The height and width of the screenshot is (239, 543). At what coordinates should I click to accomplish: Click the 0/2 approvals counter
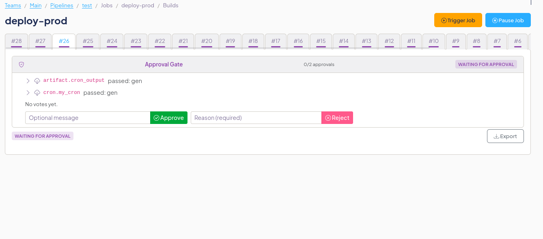[319, 64]
